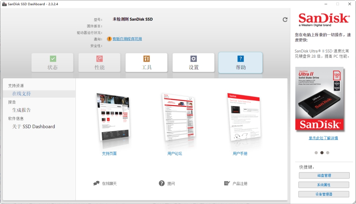The height and width of the screenshot is (204, 356).
Task: Select the second carousel dot
Action: [x=322, y=153]
